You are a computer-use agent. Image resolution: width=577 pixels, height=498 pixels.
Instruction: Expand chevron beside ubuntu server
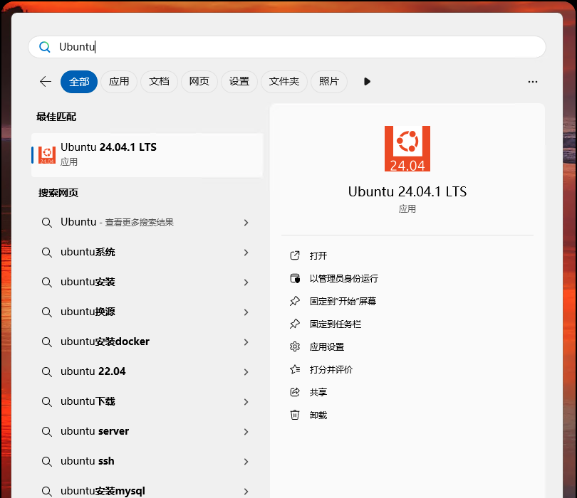point(246,432)
